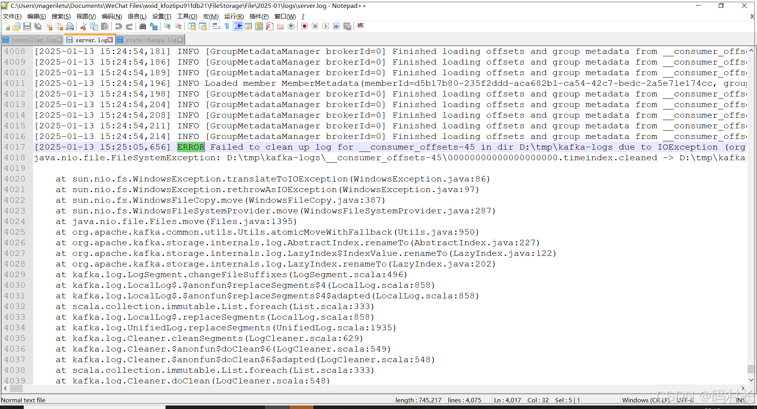Open the 搜索(S) menu
Image resolution: width=757 pixels, height=409 pixels.
pyautogui.click(x=61, y=16)
